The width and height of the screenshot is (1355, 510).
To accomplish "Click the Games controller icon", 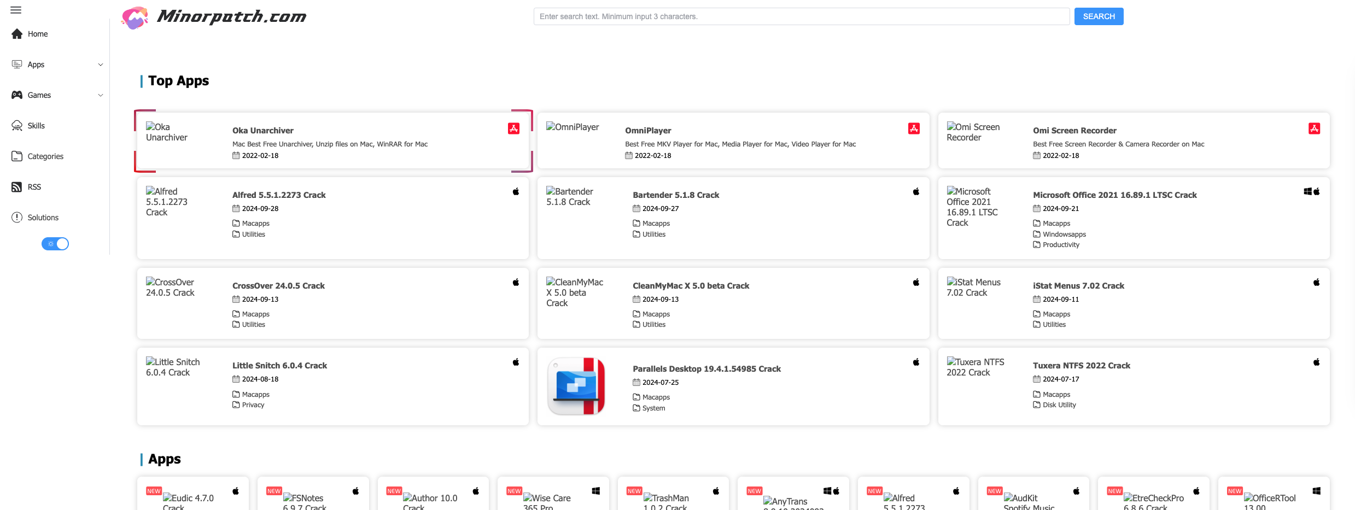I will coord(17,95).
